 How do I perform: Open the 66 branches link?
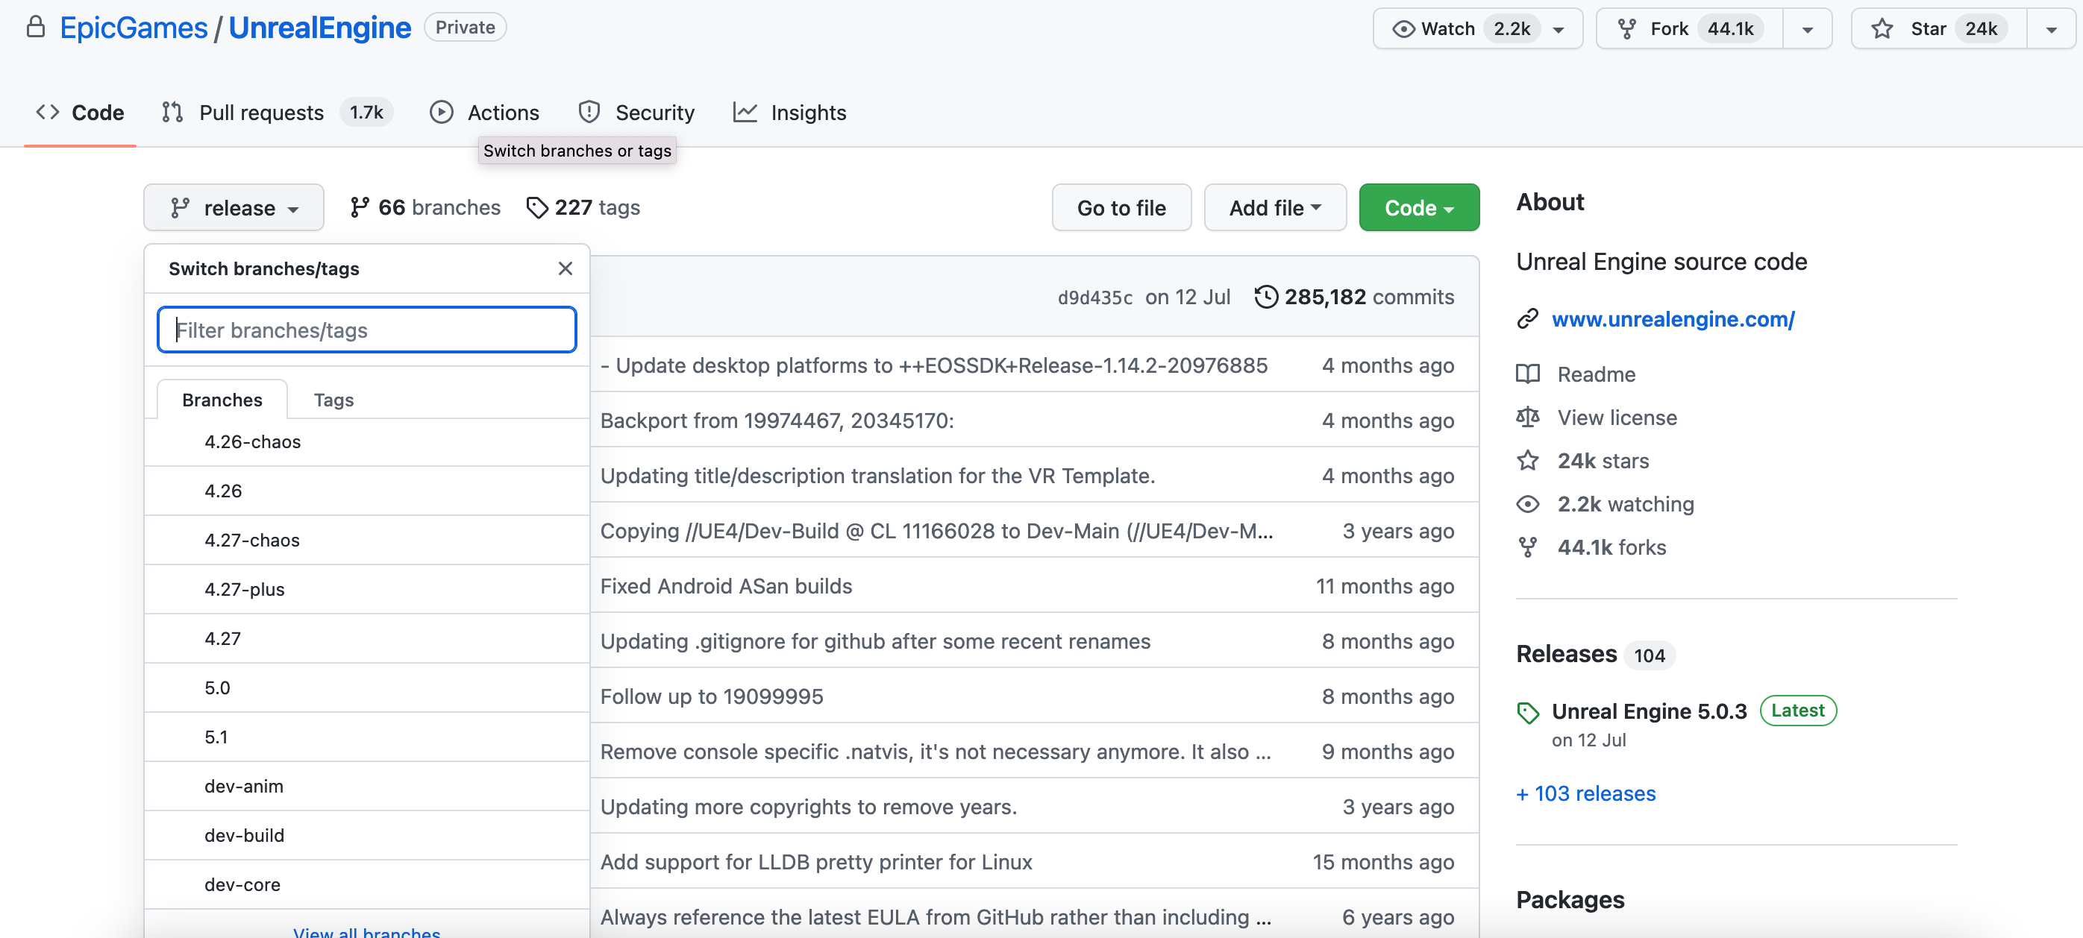425,207
